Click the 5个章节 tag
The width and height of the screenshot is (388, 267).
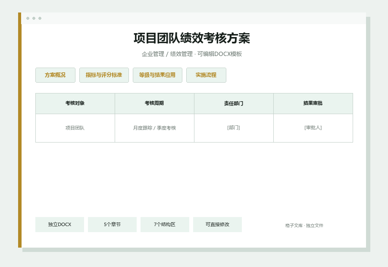112,224
